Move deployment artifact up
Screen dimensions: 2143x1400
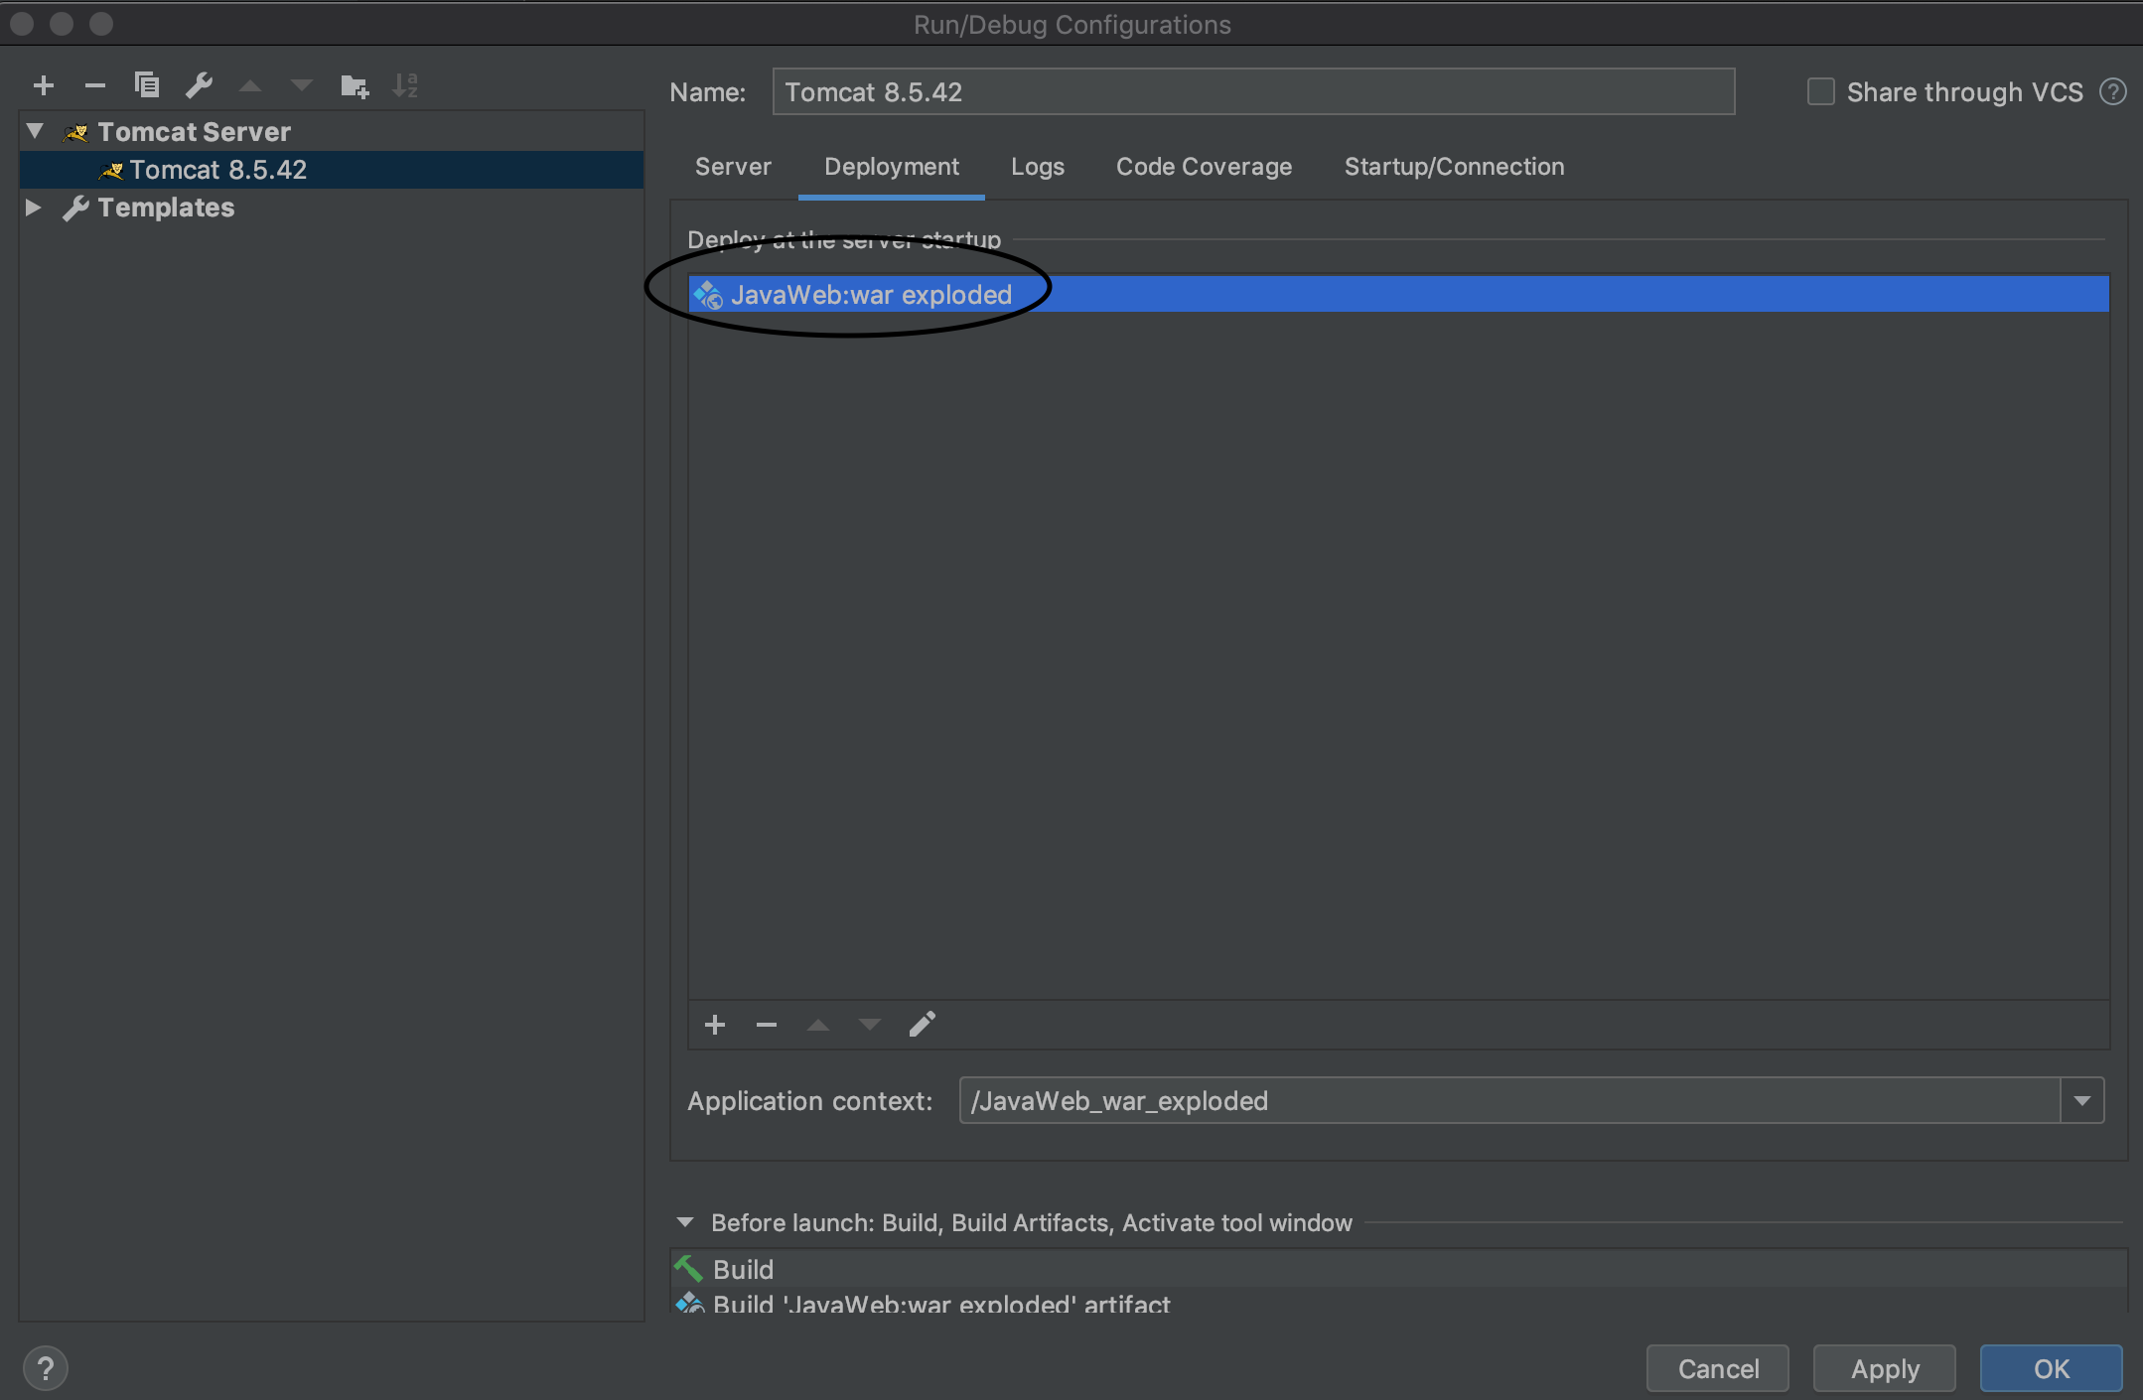click(818, 1025)
